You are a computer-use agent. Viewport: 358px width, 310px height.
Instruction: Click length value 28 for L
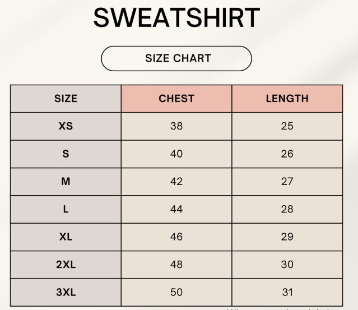point(287,209)
